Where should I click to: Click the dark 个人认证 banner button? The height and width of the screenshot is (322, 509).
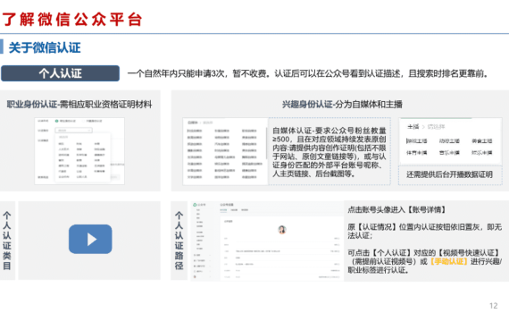(60, 73)
